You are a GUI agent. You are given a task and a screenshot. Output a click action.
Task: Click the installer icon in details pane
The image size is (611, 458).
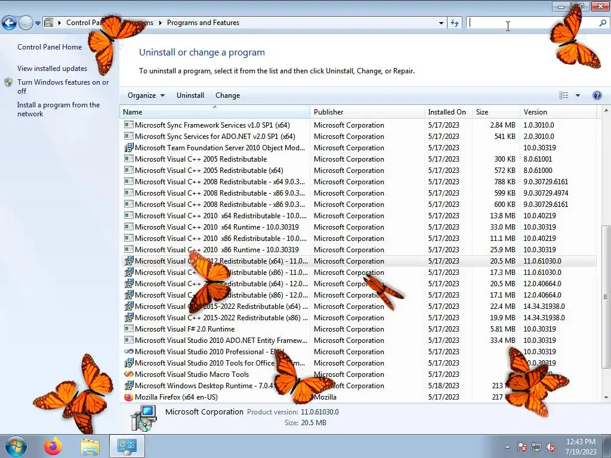tap(143, 417)
